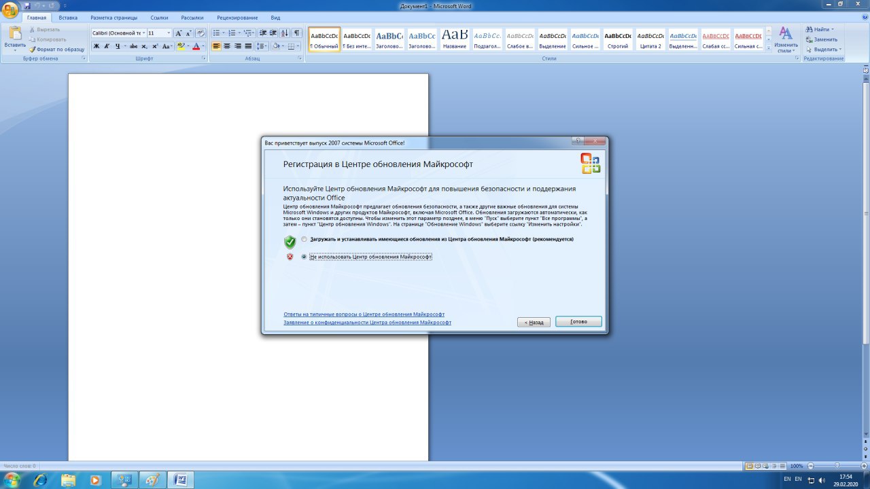870x489 pixels.
Task: Open the Шрифт (Font) dialog launcher
Action: [x=203, y=59]
